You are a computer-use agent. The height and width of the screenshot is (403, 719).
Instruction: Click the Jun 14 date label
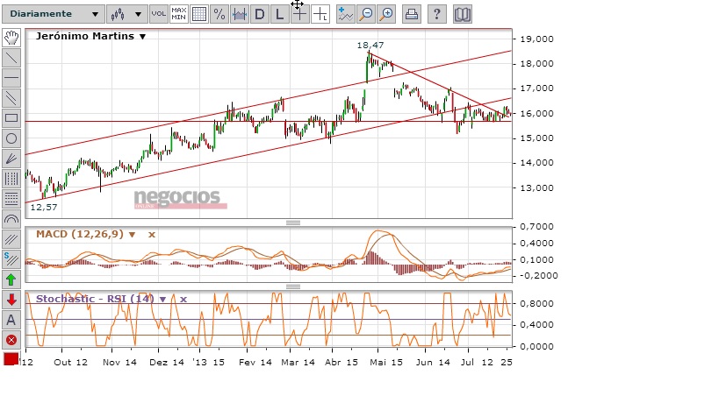pos(433,363)
